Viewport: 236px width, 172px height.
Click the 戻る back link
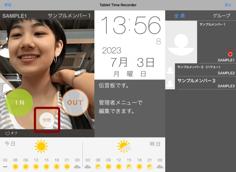(x=228, y=5)
